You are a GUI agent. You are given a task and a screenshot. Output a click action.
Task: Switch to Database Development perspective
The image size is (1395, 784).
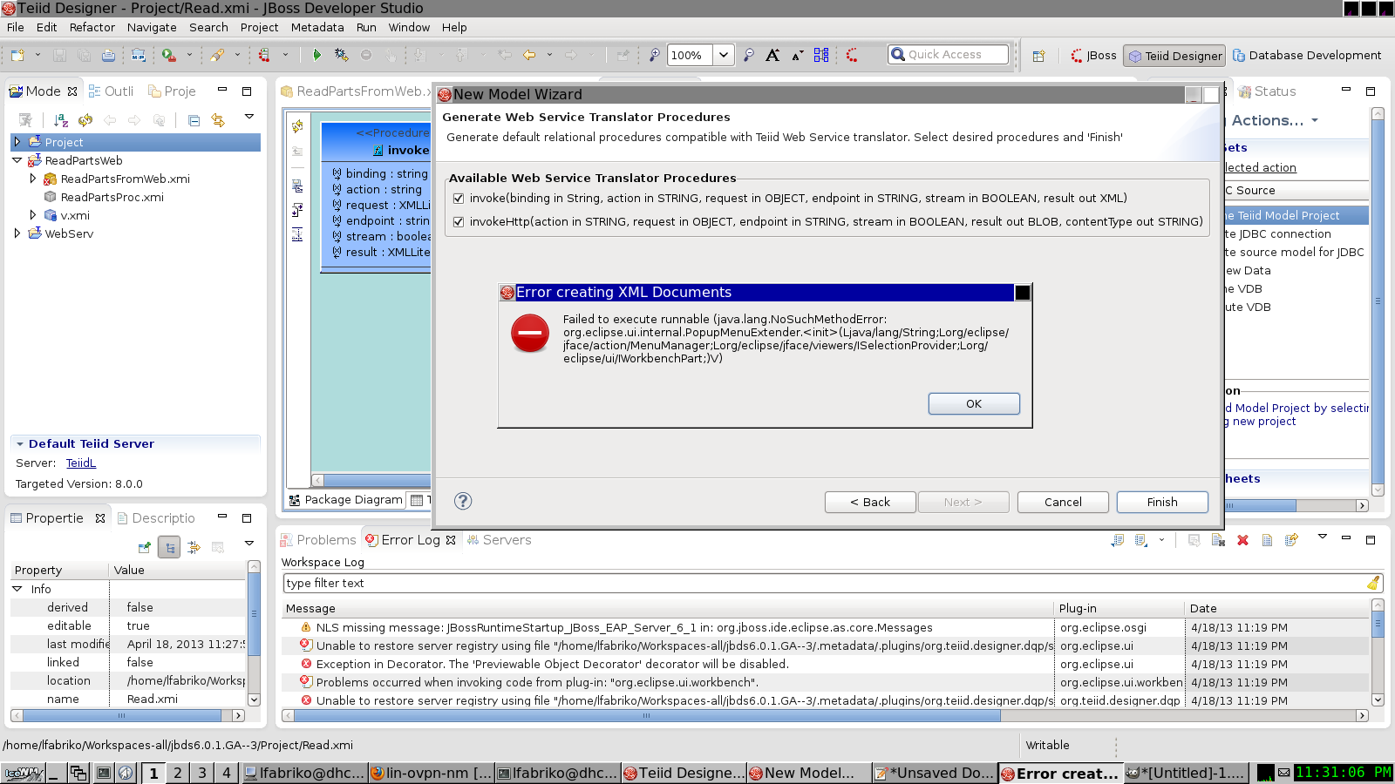[1307, 55]
